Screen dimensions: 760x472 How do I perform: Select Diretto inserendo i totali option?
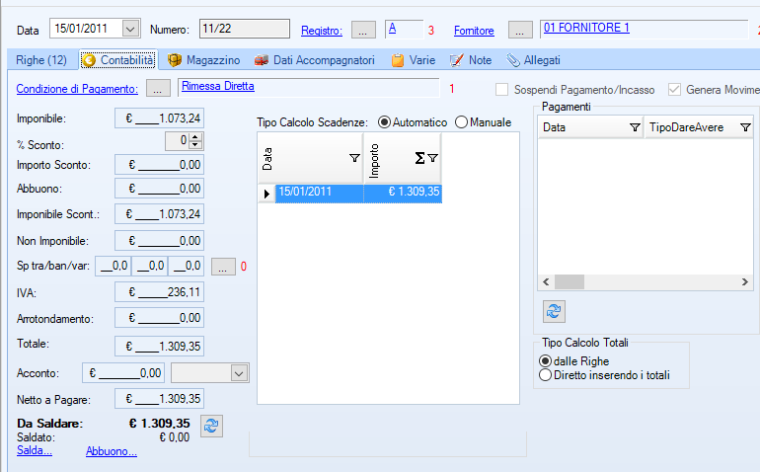click(x=545, y=375)
